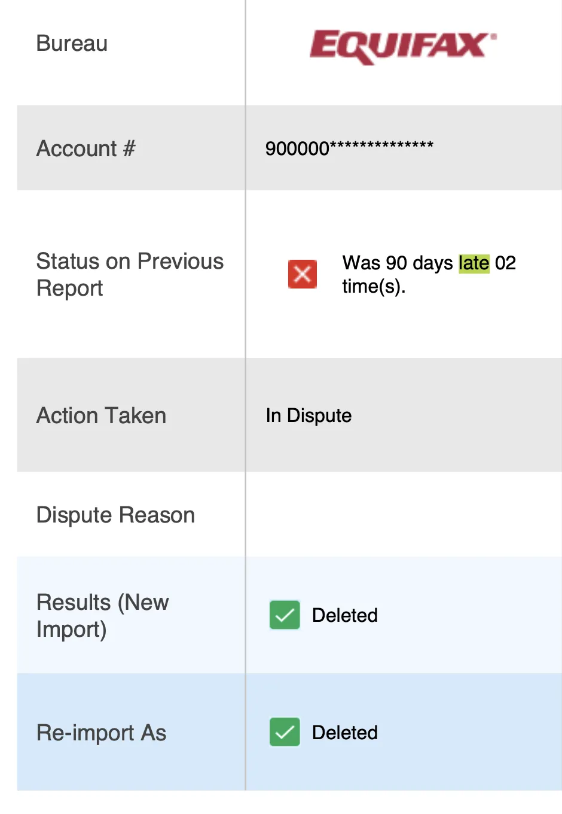Click the 'Results (New Import)' label
Screen dimensions: 562x814
point(102,615)
